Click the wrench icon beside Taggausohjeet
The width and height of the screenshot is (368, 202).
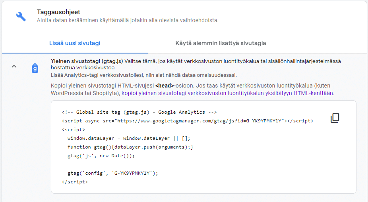[21, 16]
